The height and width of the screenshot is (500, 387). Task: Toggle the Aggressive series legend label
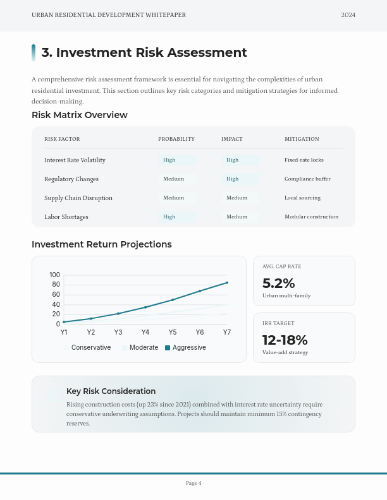[189, 348]
